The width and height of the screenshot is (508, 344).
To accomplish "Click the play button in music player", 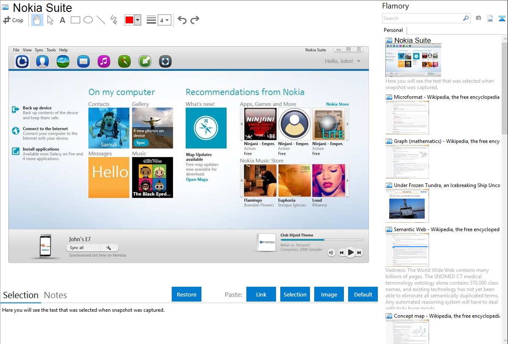I will click(x=350, y=252).
